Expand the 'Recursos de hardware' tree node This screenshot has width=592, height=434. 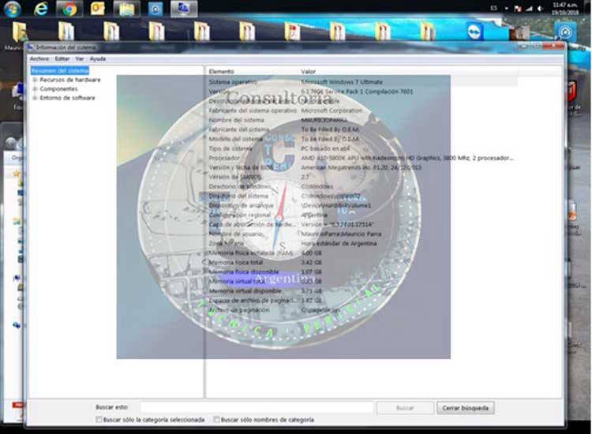[35, 80]
